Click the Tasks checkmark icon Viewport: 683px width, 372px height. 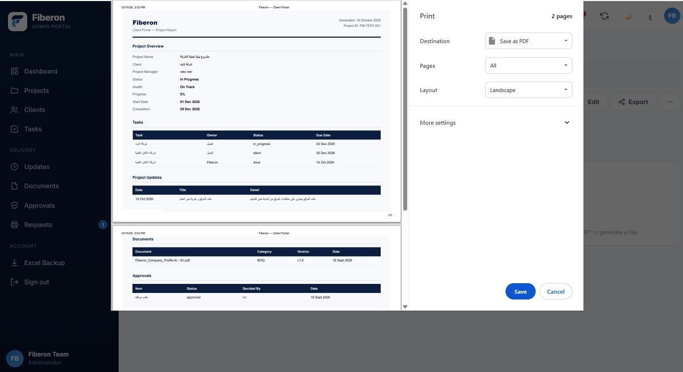click(x=15, y=129)
